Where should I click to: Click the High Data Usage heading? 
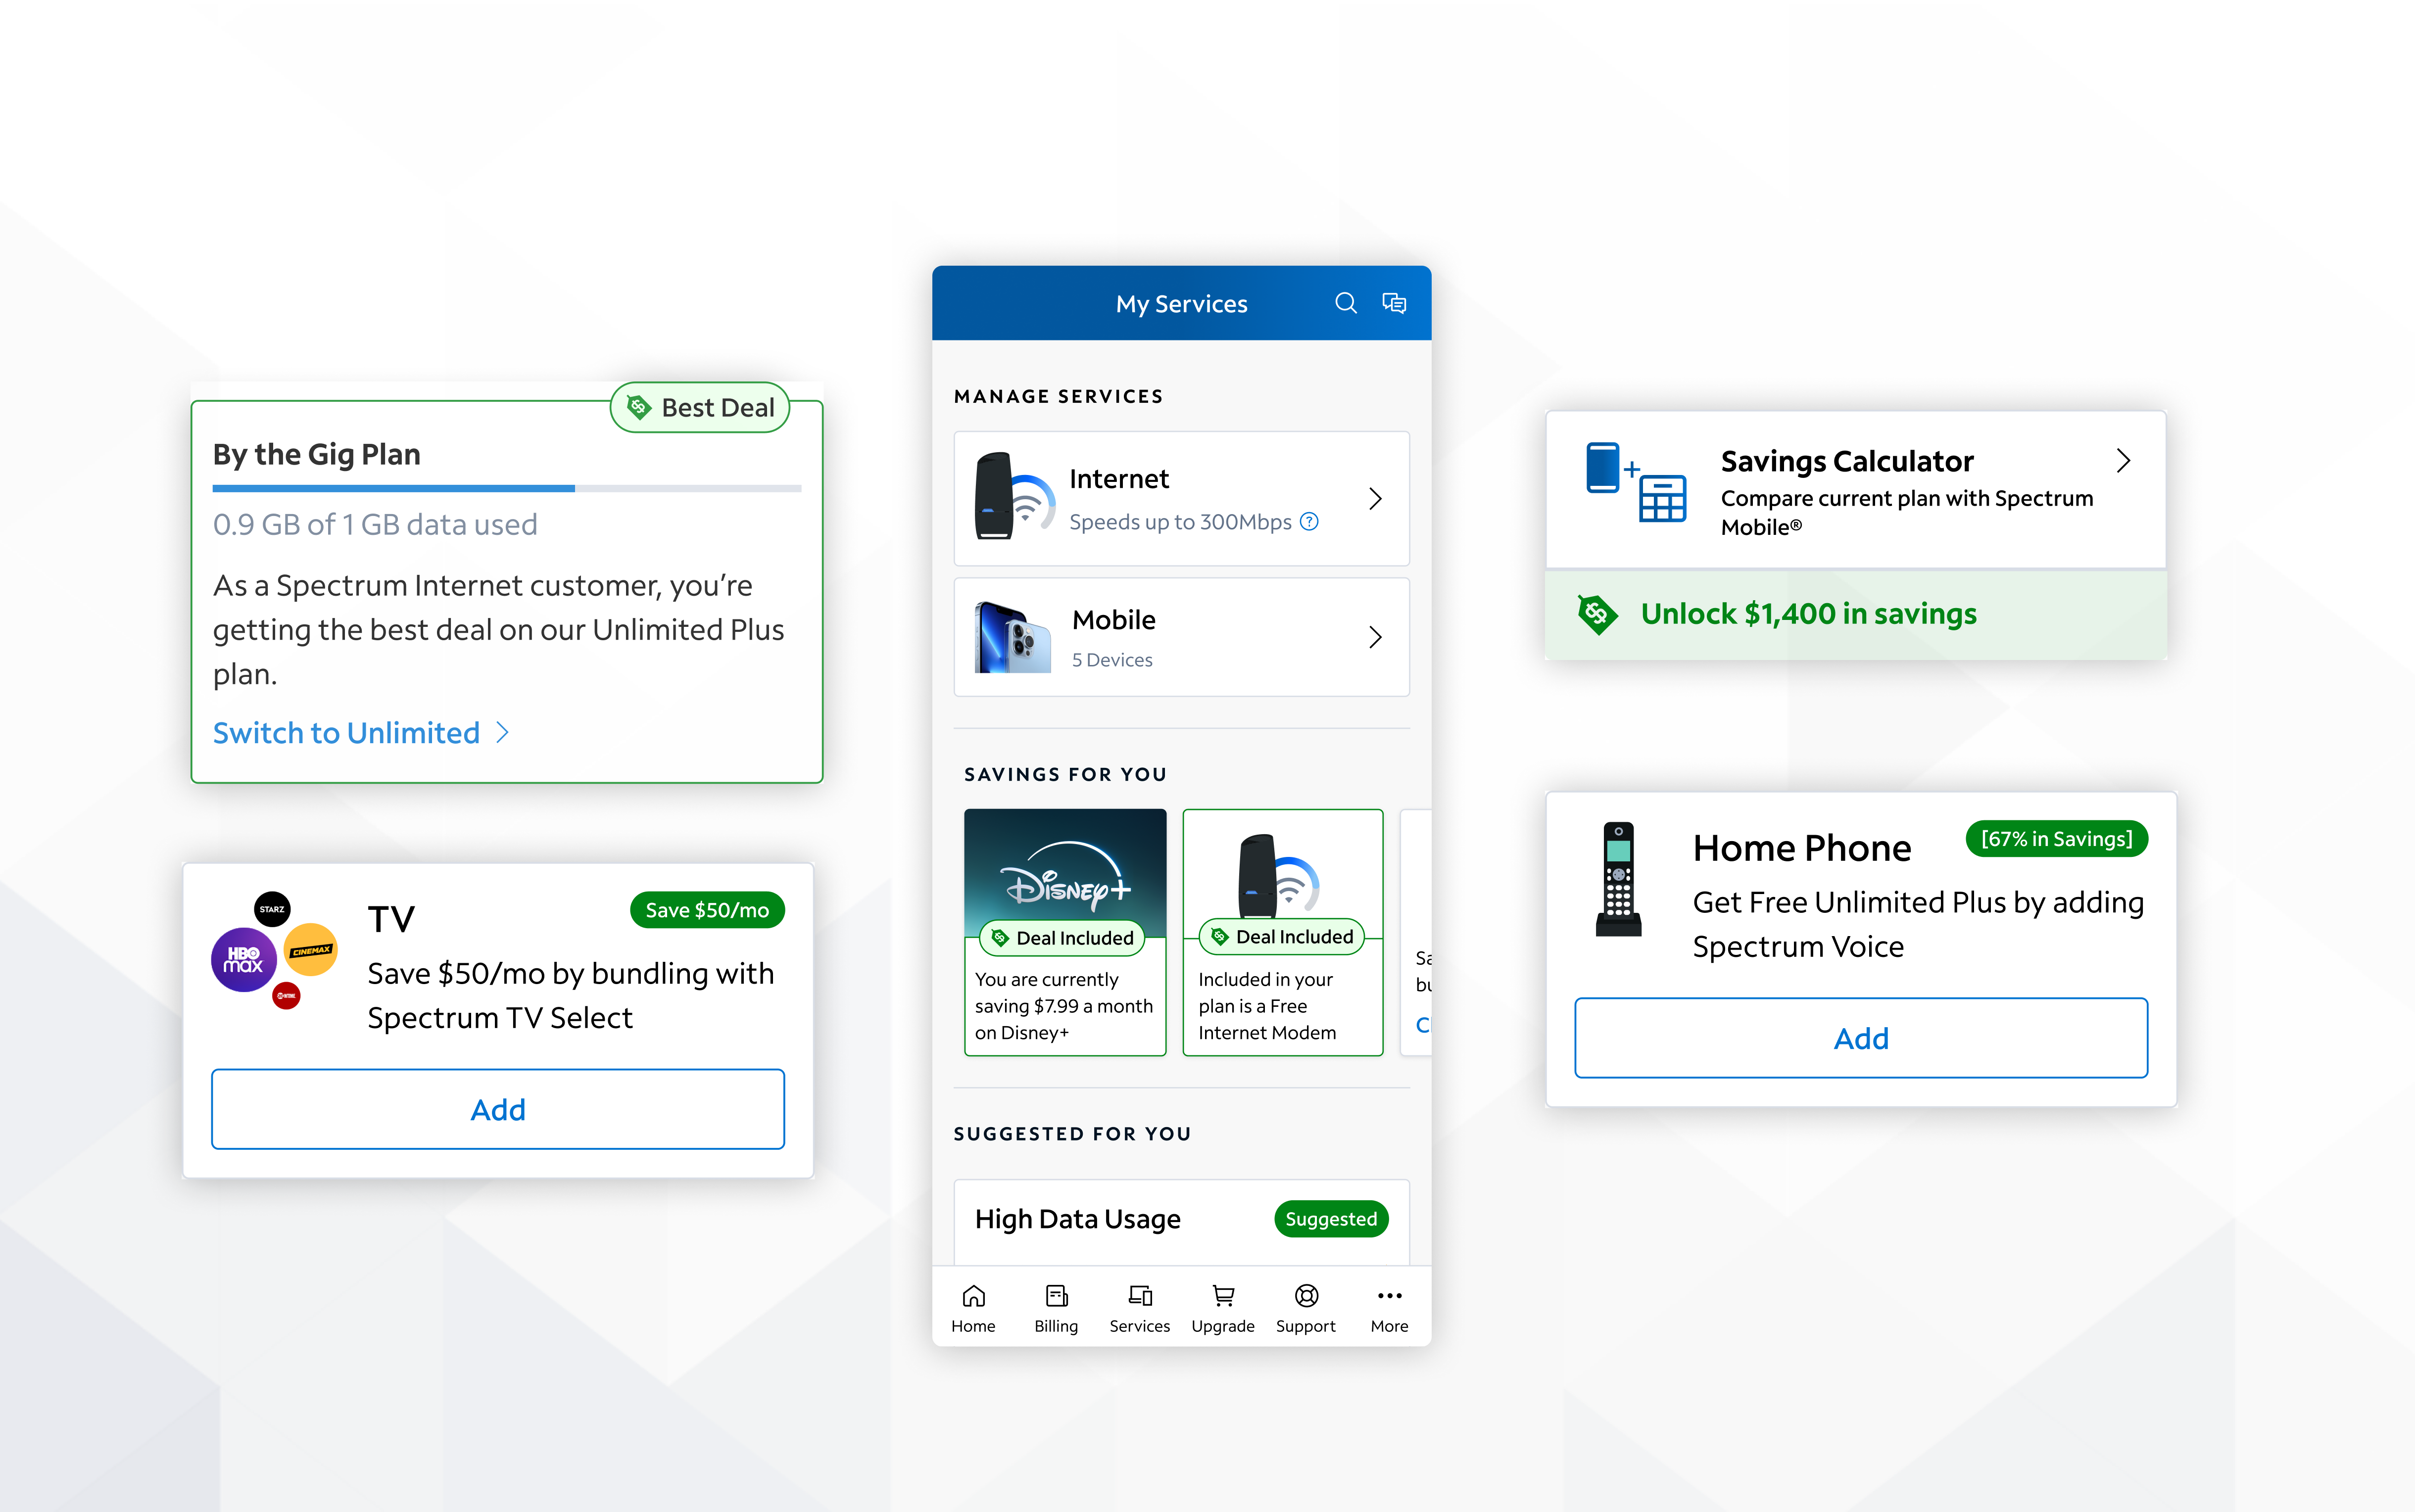point(1078,1219)
